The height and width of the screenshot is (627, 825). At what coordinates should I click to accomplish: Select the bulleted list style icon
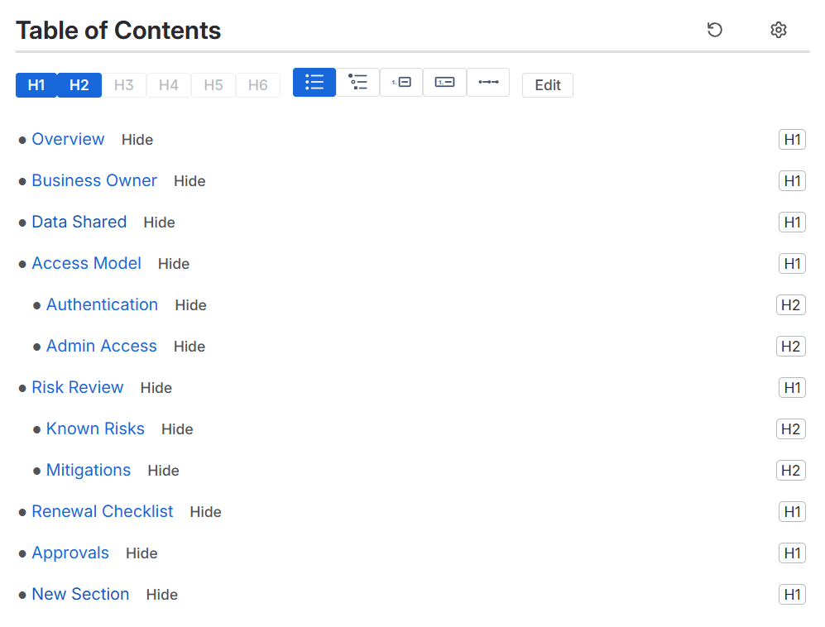[x=314, y=82]
